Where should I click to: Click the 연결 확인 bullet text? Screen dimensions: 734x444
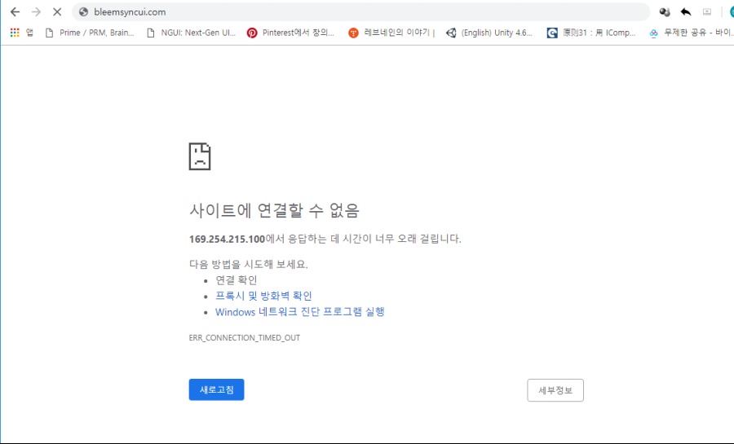[x=236, y=280]
